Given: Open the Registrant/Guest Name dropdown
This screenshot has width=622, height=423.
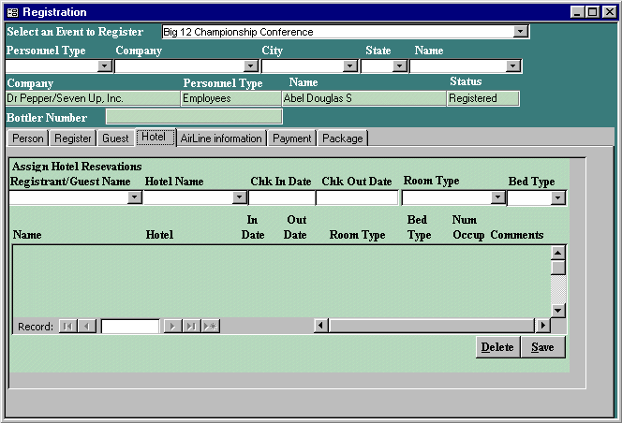Looking at the screenshot, I should [x=135, y=197].
